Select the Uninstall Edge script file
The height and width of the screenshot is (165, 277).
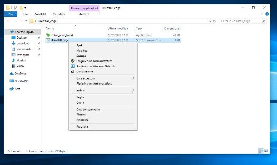pyautogui.click(x=59, y=40)
